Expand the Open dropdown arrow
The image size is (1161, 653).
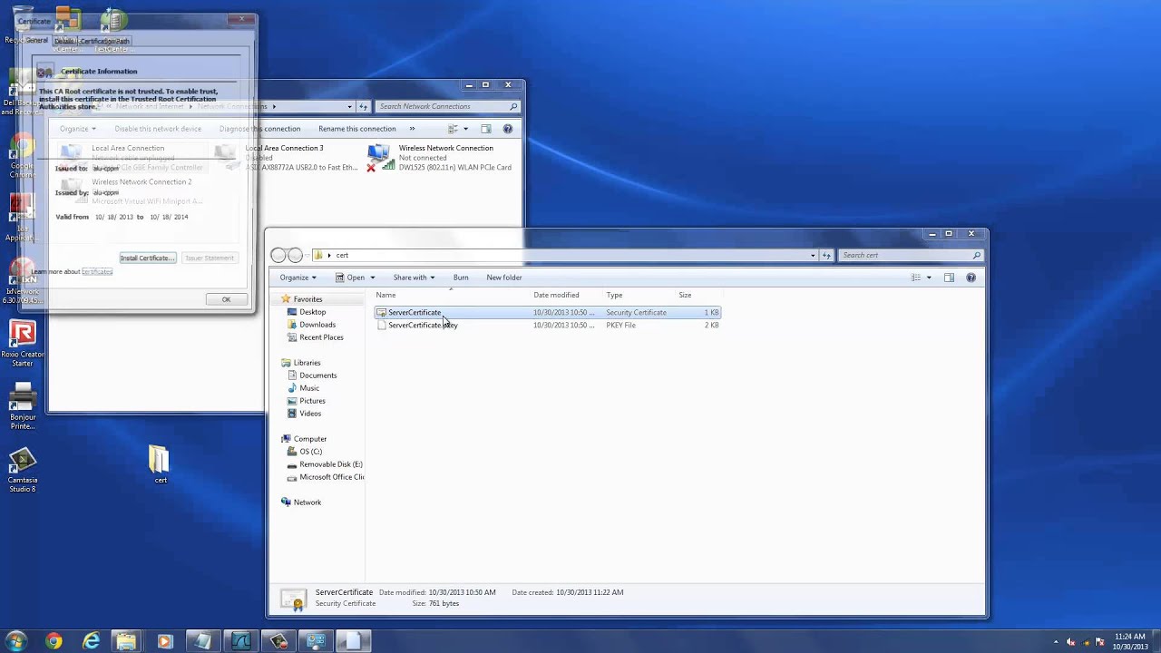(372, 278)
